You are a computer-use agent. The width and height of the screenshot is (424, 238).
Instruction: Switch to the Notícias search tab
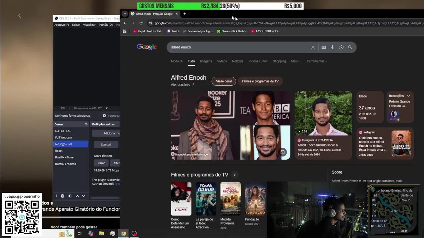pyautogui.click(x=238, y=61)
